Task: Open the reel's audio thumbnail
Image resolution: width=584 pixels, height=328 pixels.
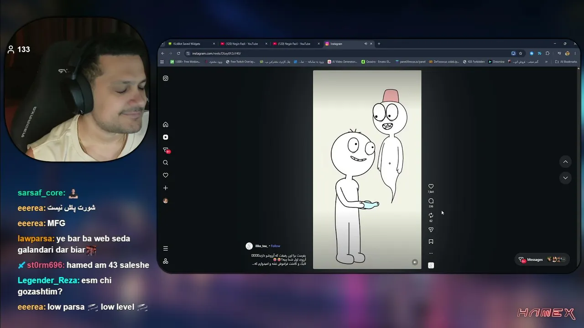Action: [431, 265]
